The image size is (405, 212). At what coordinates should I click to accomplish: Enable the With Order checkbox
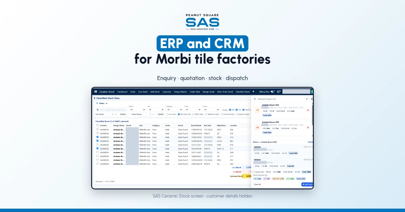[x=193, y=114]
